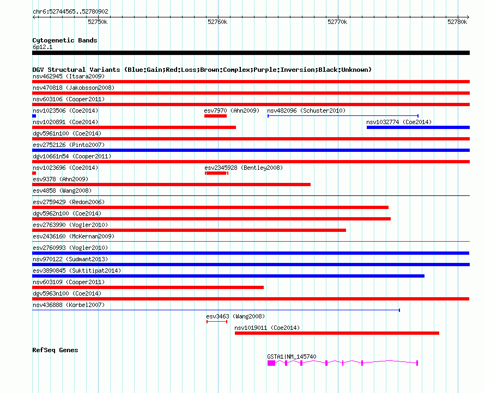Click the nsv1020891 (Coe2014) label
Screen dimensions: 485x393
(65, 122)
